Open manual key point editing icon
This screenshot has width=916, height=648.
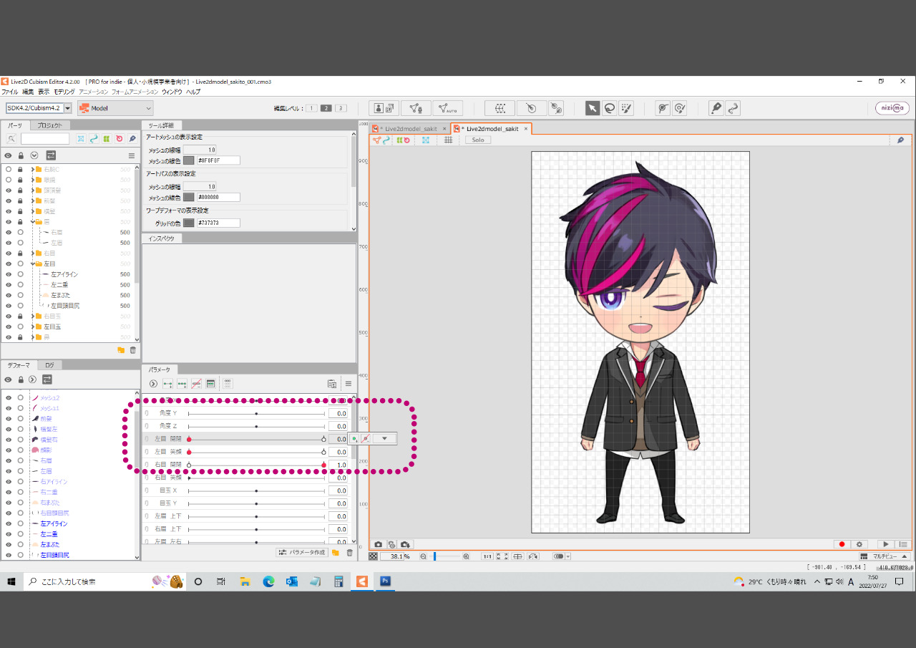210,384
